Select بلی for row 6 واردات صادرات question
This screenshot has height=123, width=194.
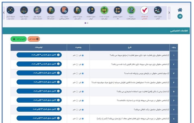pyautogui.click(x=83, y=100)
